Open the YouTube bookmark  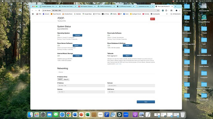pos(146,14)
